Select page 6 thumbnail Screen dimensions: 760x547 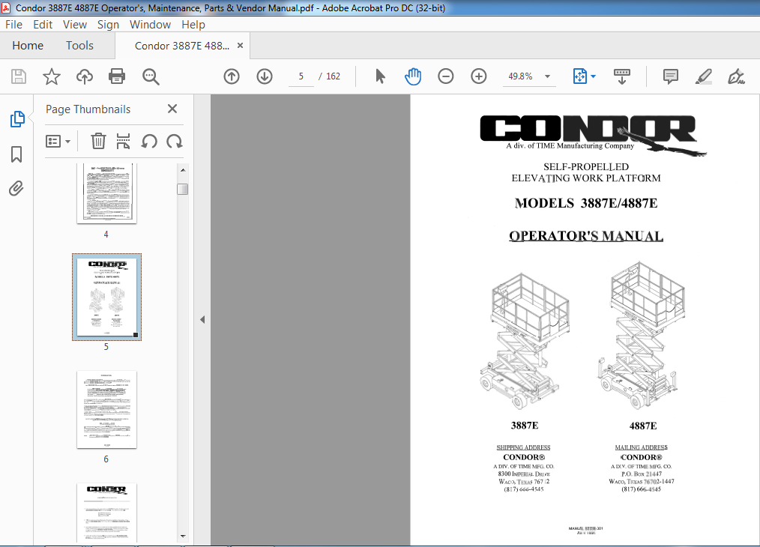[x=106, y=410]
